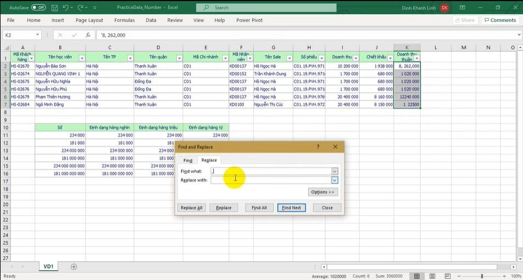Open the Power Pivot tab
Screen dimensions: 523x280
coord(249,20)
